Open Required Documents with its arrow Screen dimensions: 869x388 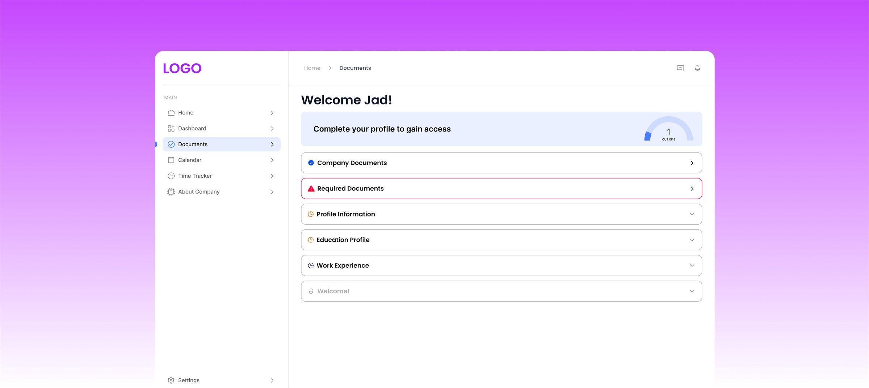tap(692, 189)
